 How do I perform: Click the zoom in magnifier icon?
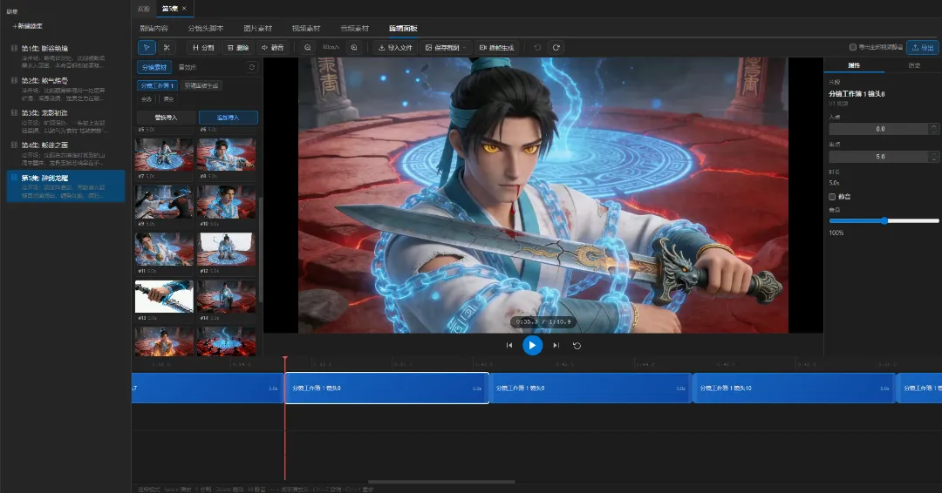353,47
